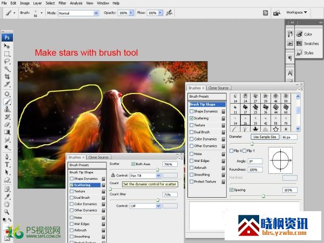The height and width of the screenshot is (243, 324).
Task: Click Use Sample Size button
Action: click(x=265, y=137)
